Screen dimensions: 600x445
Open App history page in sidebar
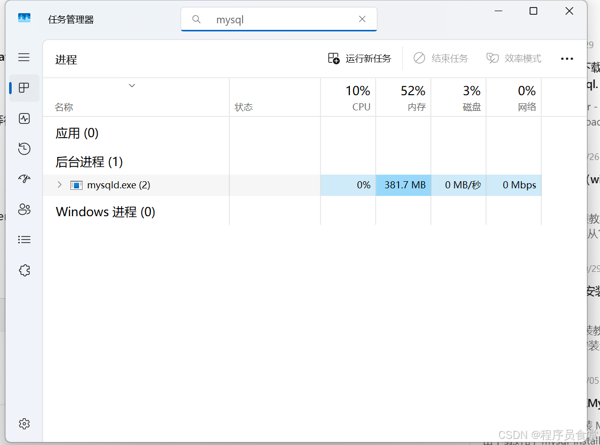24,148
